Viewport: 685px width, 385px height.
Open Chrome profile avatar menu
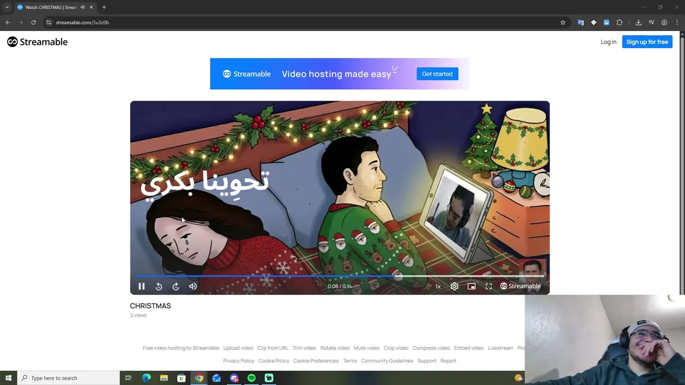click(x=664, y=22)
